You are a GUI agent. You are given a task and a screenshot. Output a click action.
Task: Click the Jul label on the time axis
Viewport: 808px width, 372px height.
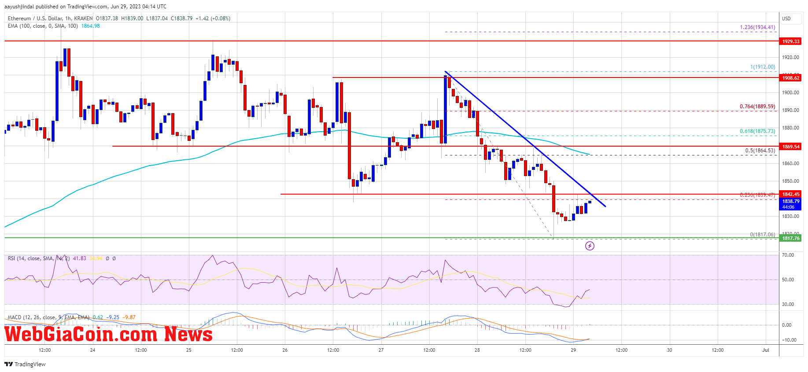pyautogui.click(x=766, y=350)
